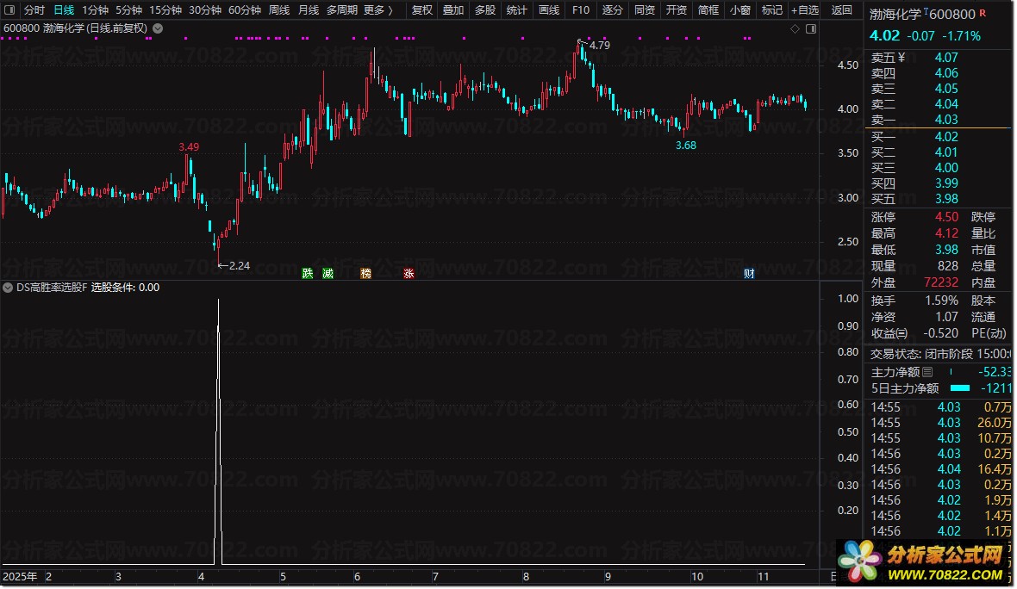Click the 同资 toolbar button

[x=644, y=9]
